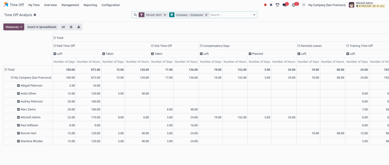
Task: Open the activities clock icon
Action: coord(294,5)
